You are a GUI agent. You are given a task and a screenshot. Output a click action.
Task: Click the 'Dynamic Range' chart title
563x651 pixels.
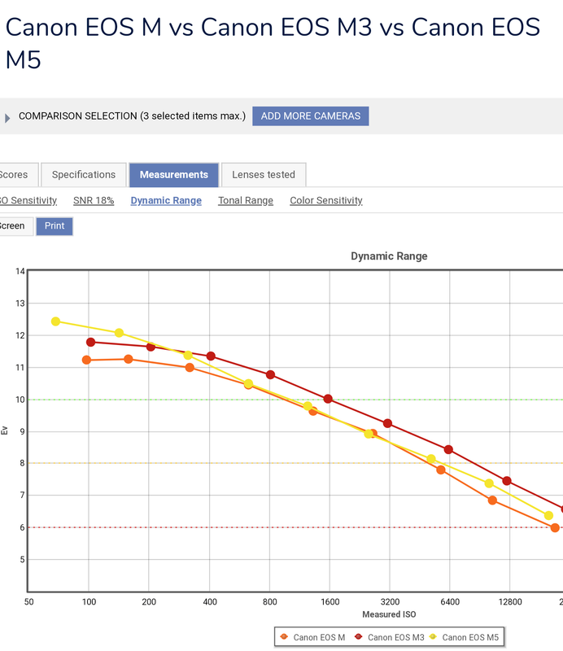tap(389, 256)
